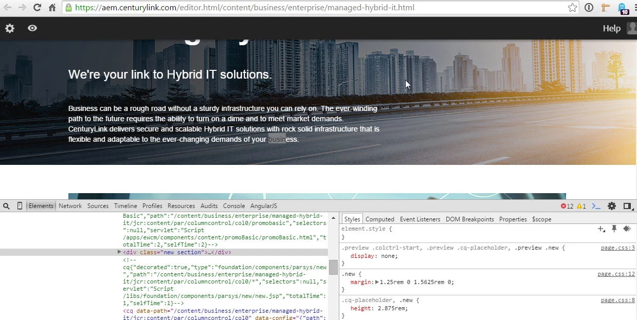Toggle the console drawer prompt icon
The width and height of the screenshot is (637, 320).
pos(596,206)
